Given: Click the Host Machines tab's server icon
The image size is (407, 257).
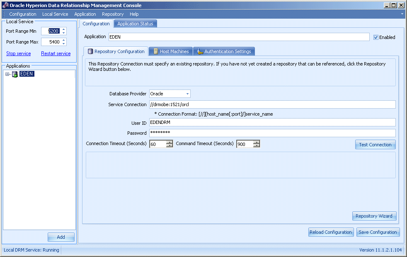Looking at the screenshot, I should point(156,51).
